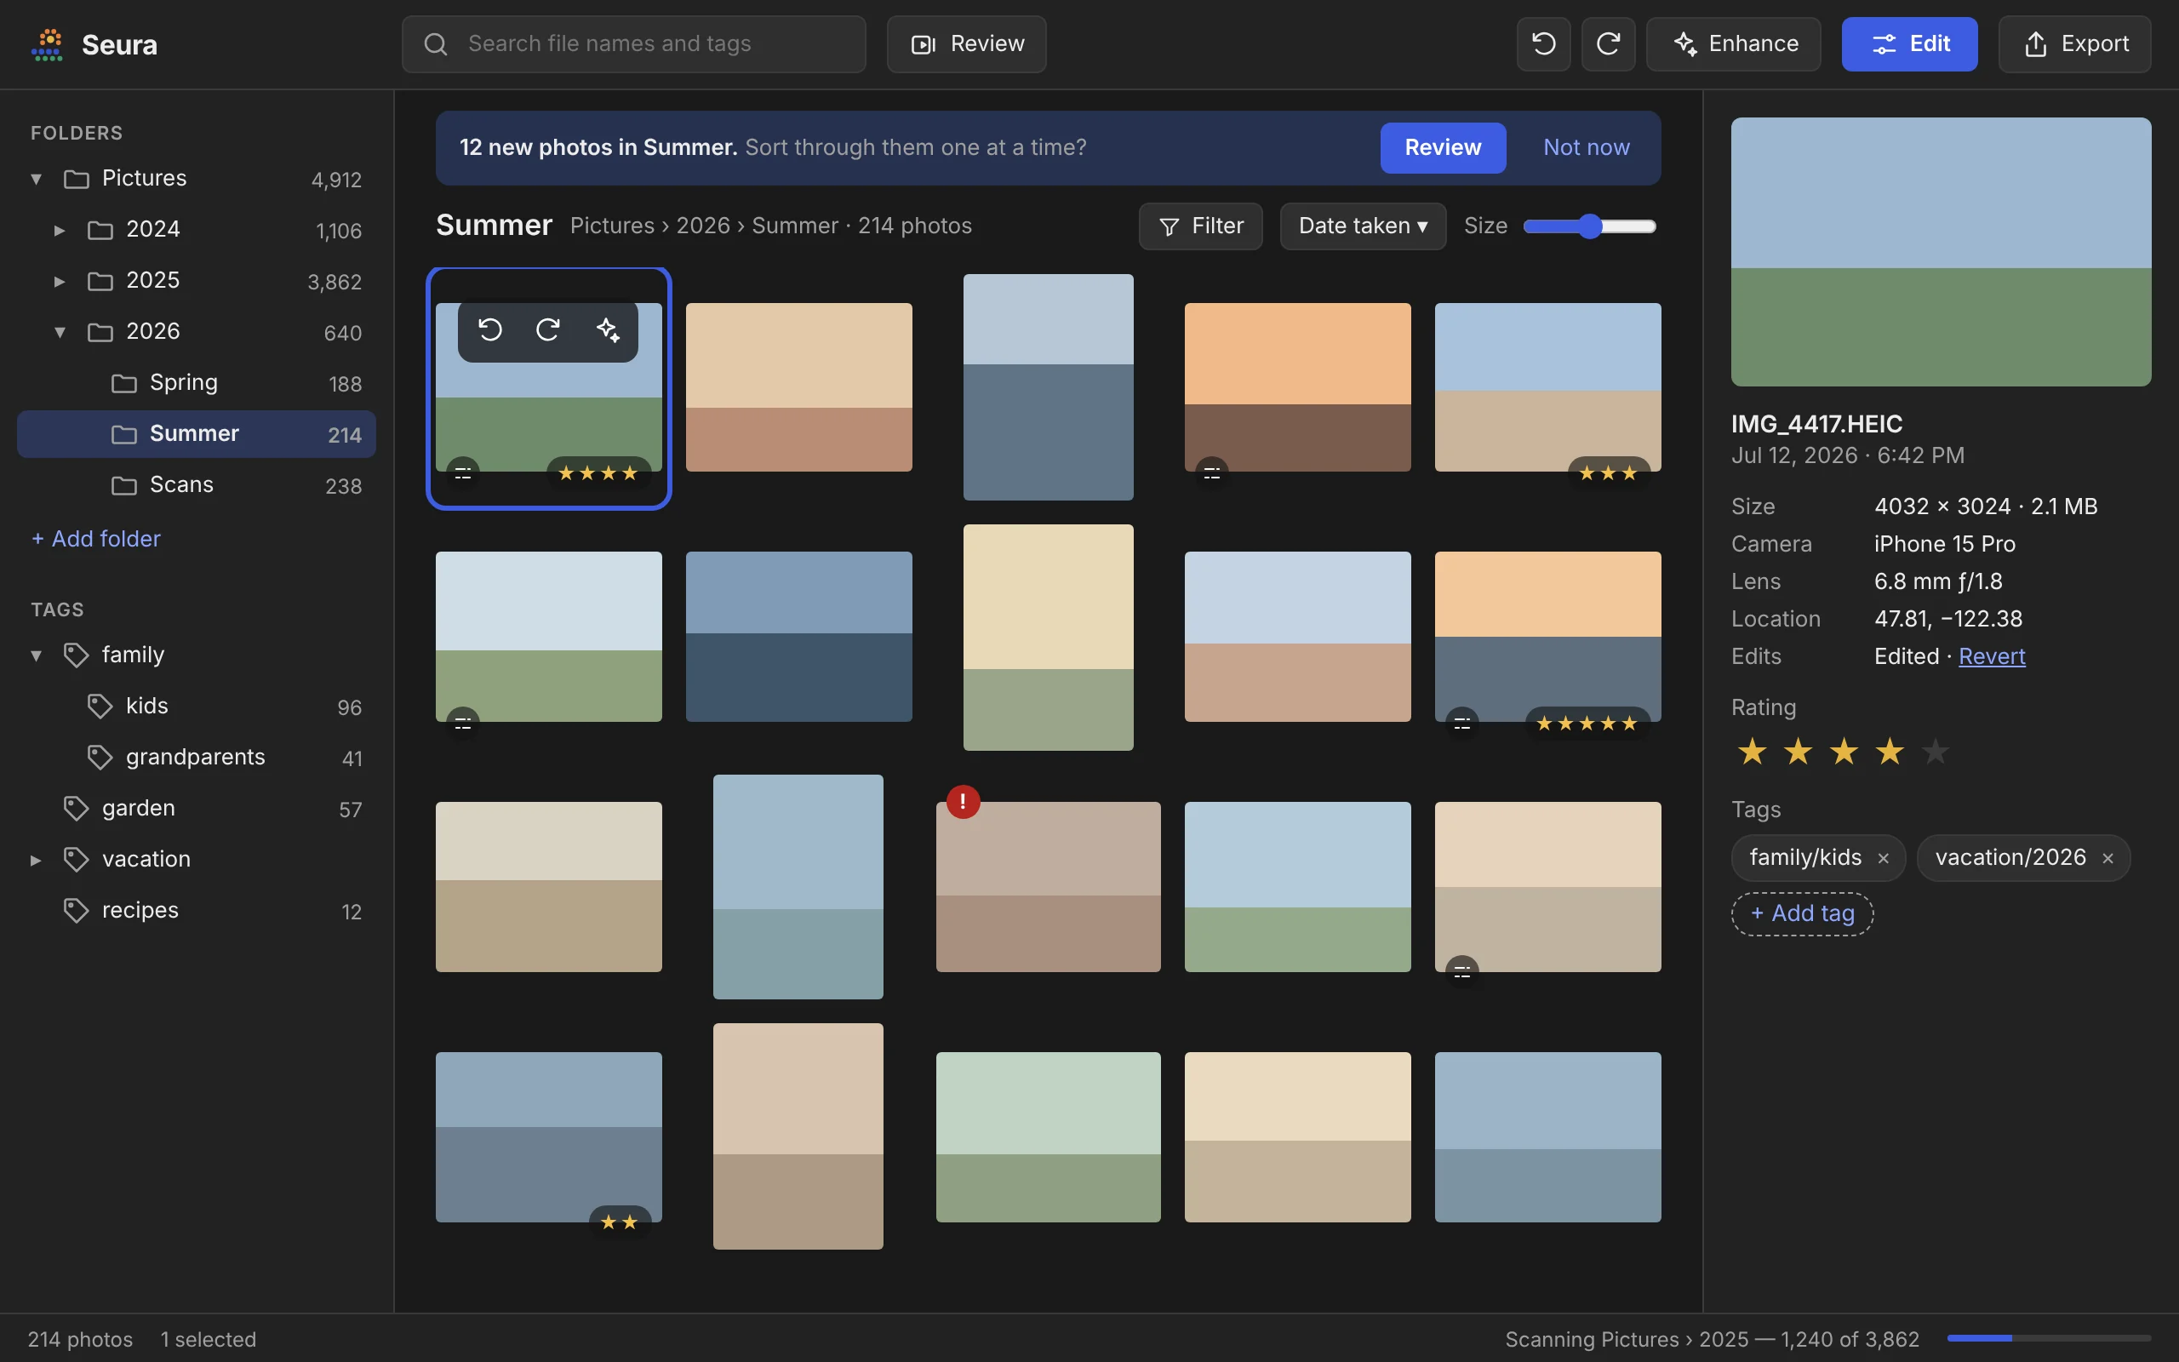Click the thumbnail Size slider
The width and height of the screenshot is (2179, 1362).
pos(1589,226)
